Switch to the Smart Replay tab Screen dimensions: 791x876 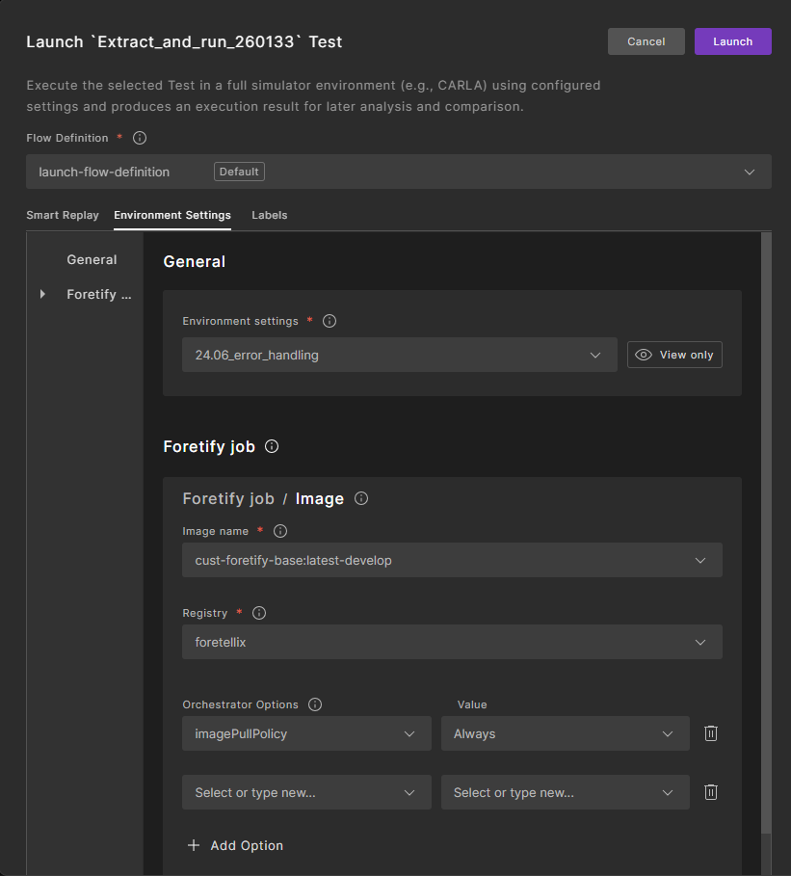point(63,215)
